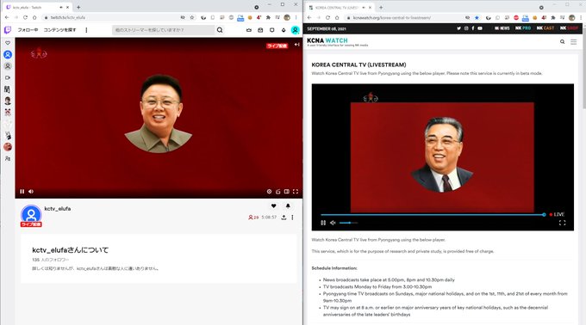Image resolution: width=586 pixels, height=325 pixels.
Task: Share the kctv_elufa stream
Action: pos(284,218)
